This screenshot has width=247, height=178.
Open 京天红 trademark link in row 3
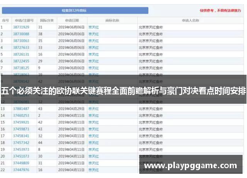click(x=93, y=41)
